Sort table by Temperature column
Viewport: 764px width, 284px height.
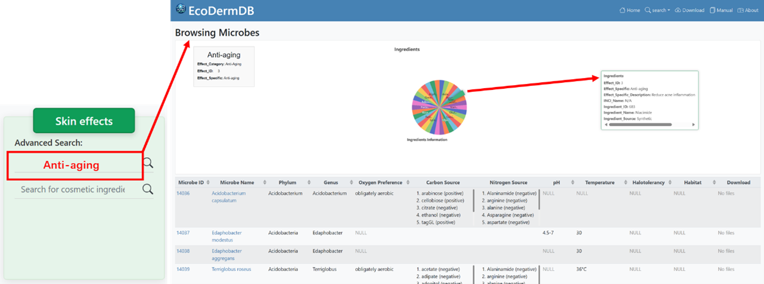tap(600, 182)
